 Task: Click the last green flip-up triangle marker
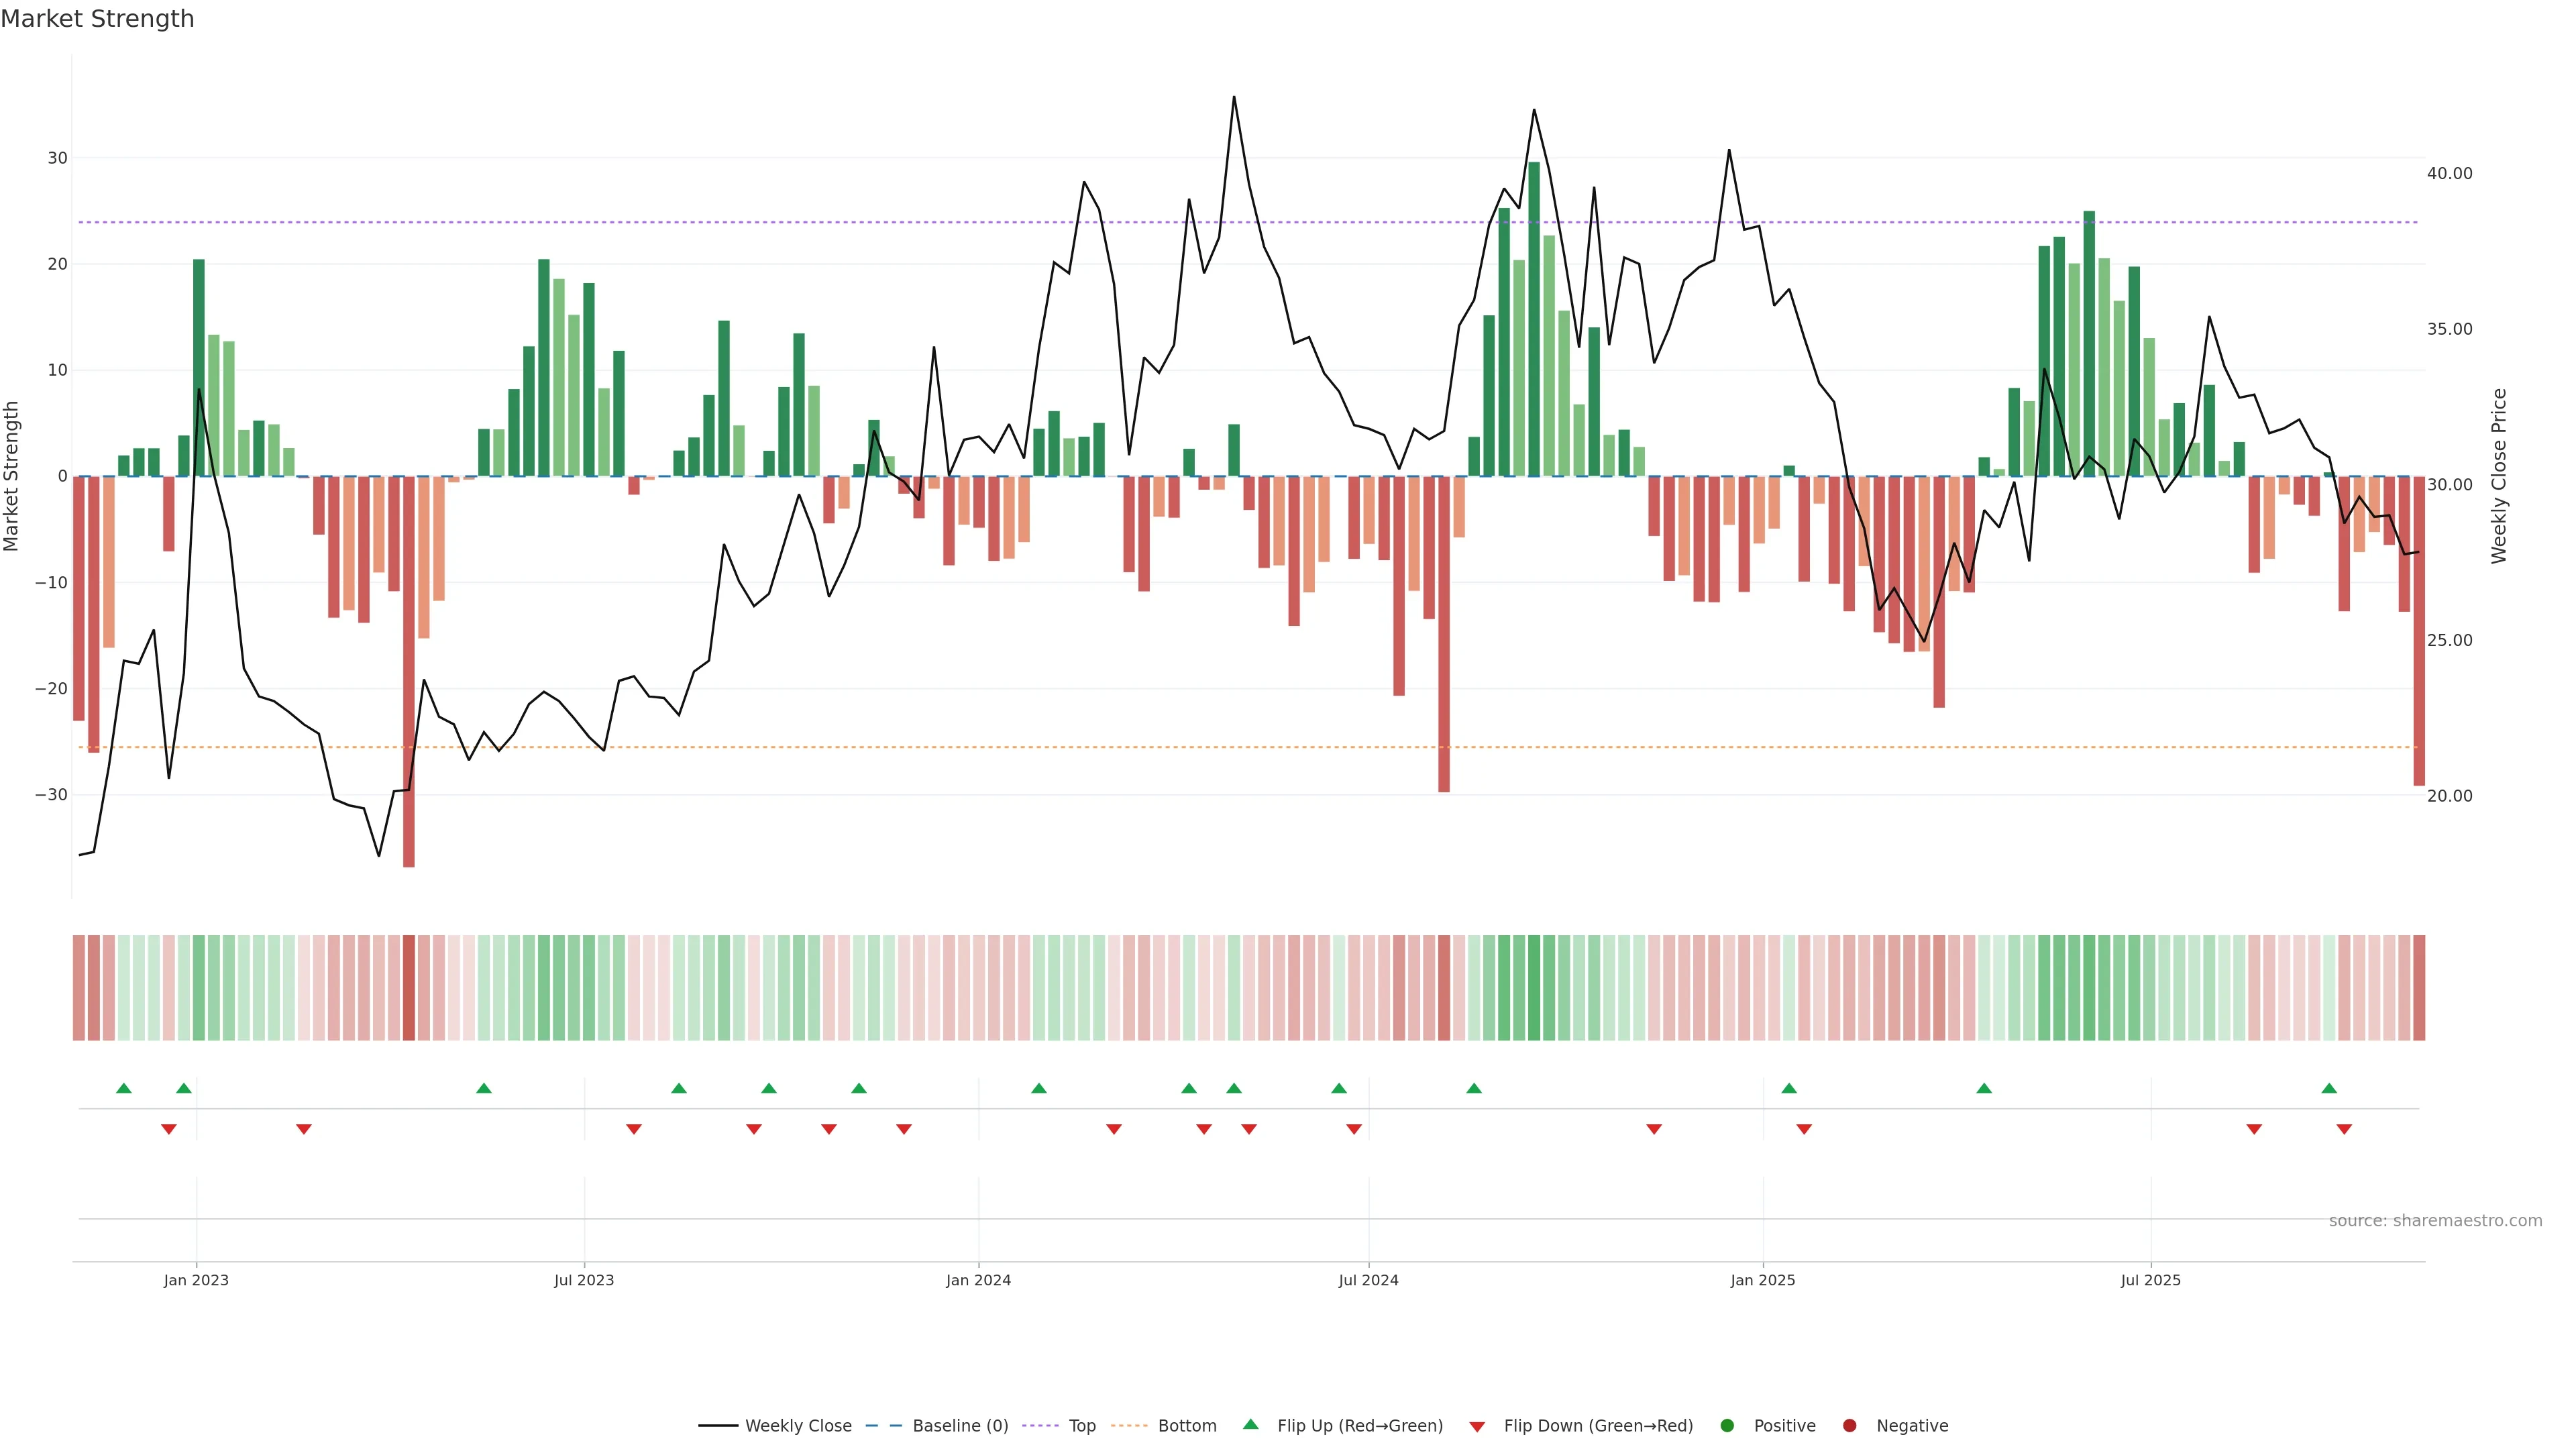(2329, 1088)
